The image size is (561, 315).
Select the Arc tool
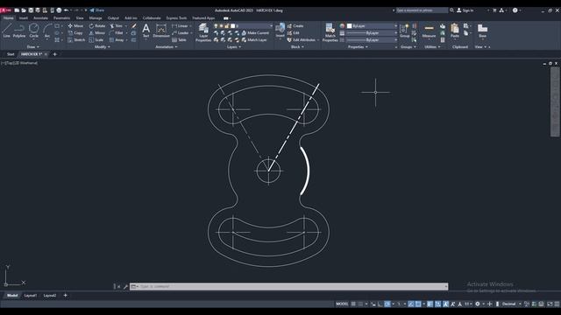(x=47, y=31)
